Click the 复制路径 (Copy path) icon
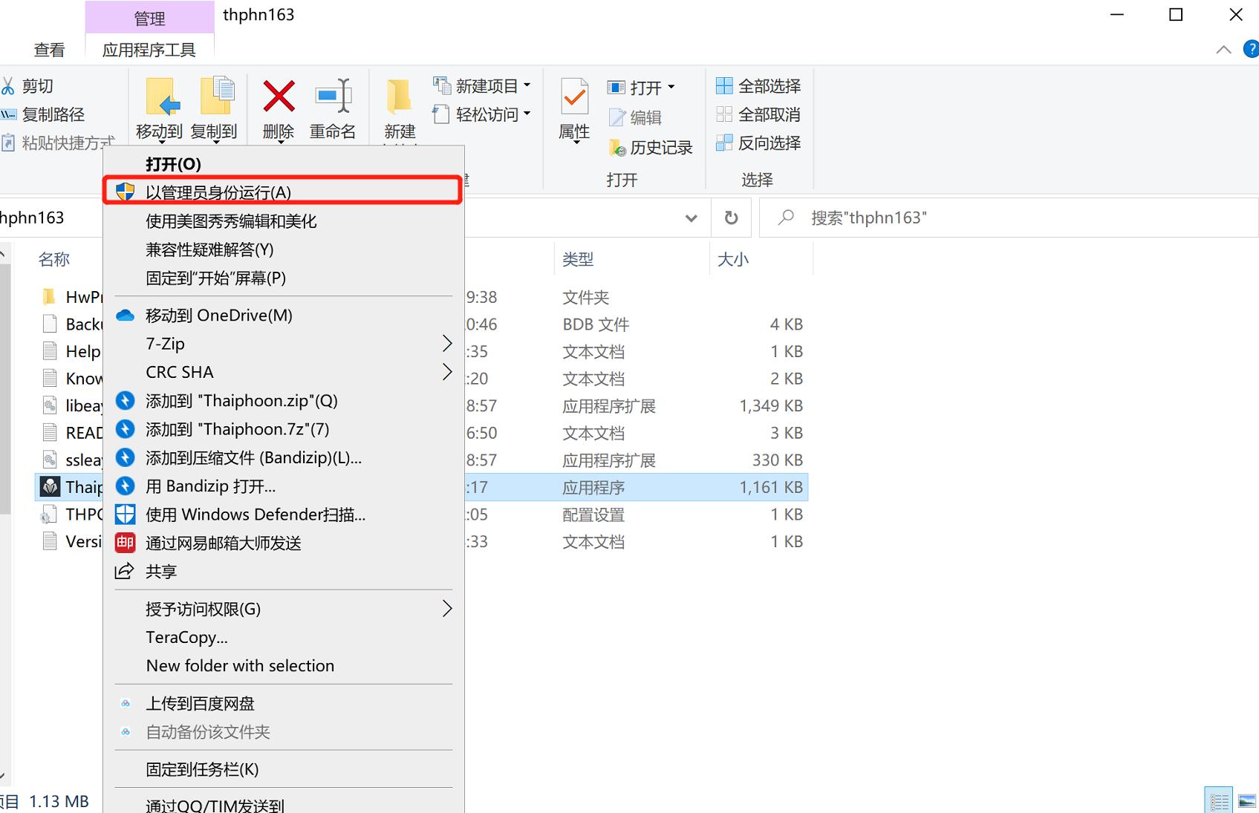This screenshot has width=1259, height=813. pyautogui.click(x=9, y=114)
